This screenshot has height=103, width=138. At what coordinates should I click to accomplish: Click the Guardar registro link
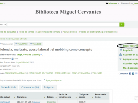pyautogui.click(x=130, y=64)
